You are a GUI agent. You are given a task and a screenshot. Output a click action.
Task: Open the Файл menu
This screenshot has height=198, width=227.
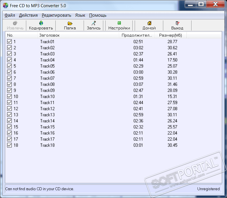[x=10, y=15]
